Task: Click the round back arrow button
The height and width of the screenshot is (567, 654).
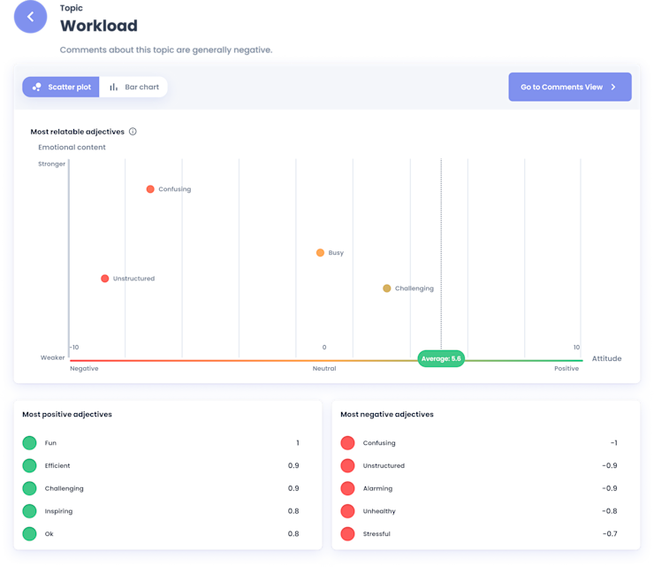Action: tap(30, 17)
